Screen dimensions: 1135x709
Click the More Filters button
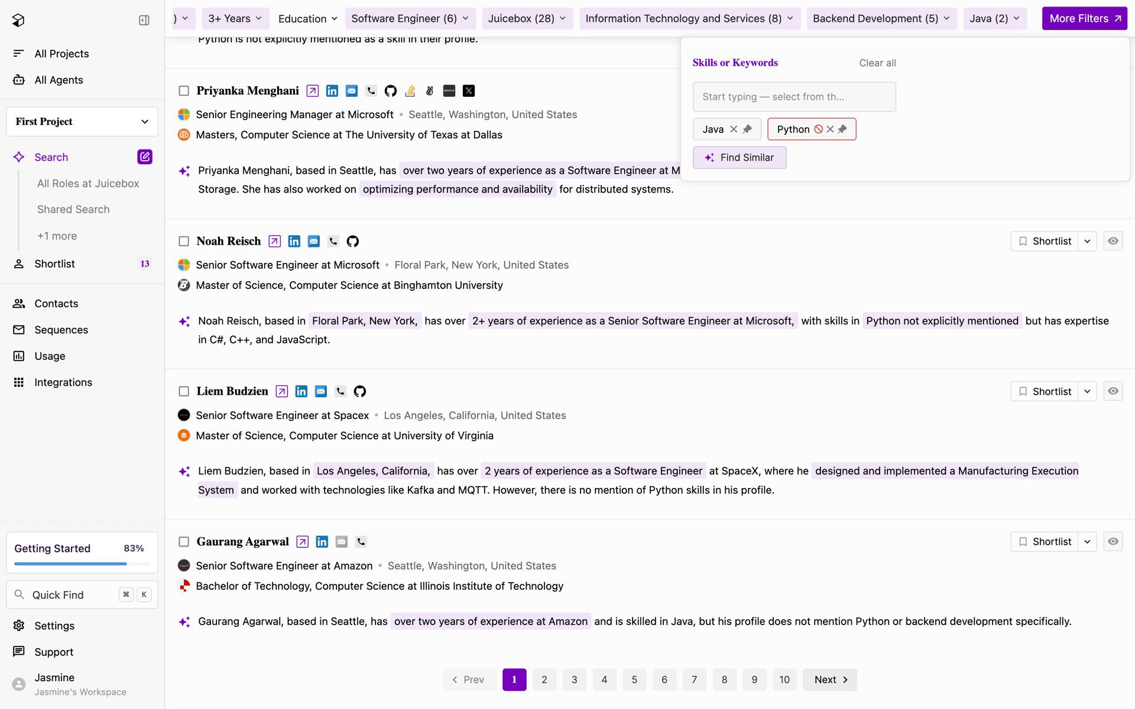coord(1085,19)
